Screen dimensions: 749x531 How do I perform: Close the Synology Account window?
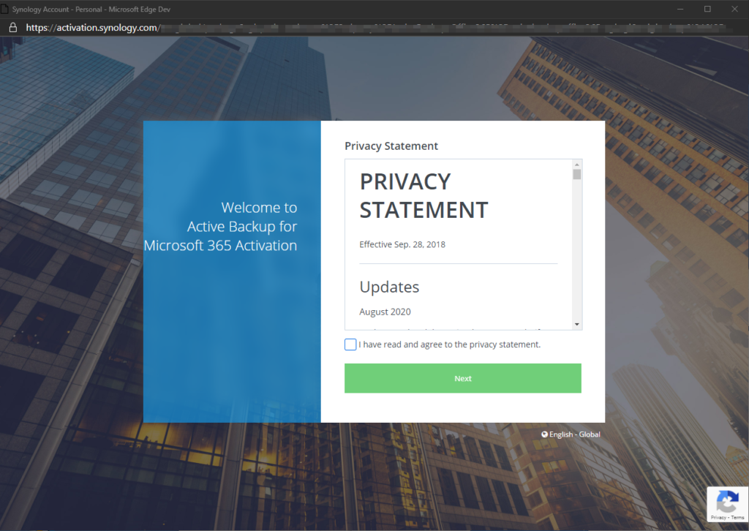[734, 9]
